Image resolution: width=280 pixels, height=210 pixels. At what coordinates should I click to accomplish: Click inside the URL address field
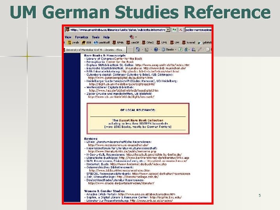(118, 30)
